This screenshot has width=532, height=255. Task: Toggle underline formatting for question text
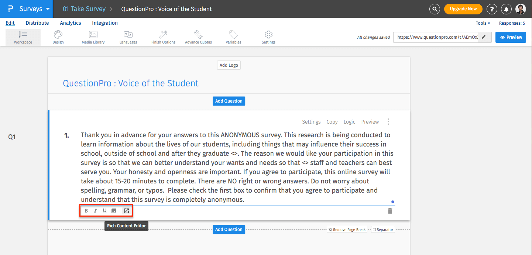104,210
